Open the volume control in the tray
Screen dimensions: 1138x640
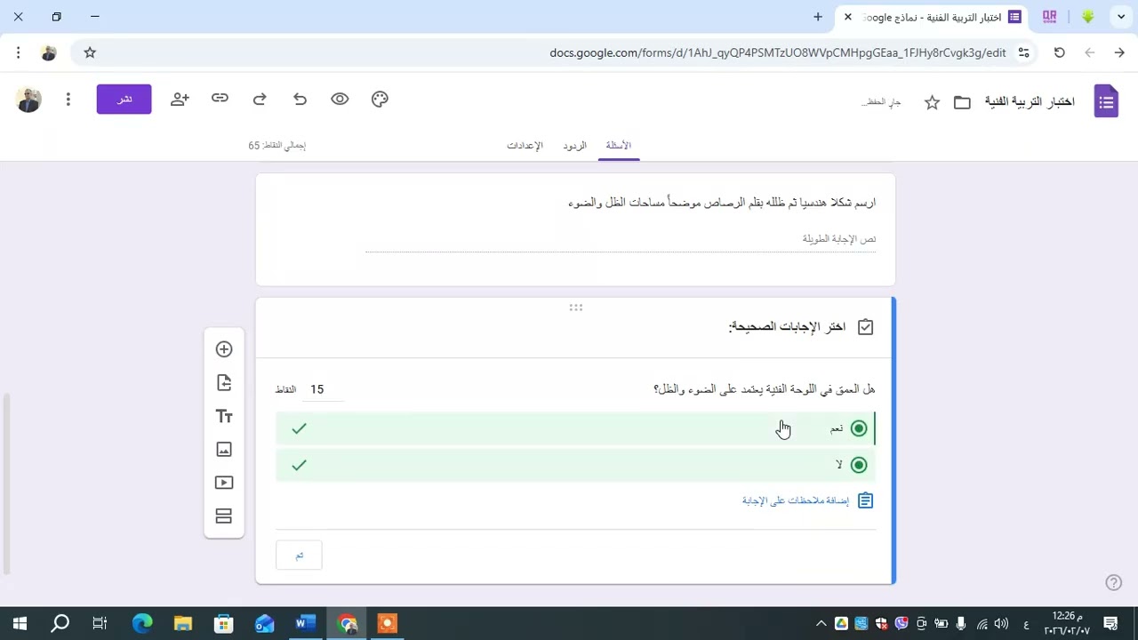coord(1001,623)
